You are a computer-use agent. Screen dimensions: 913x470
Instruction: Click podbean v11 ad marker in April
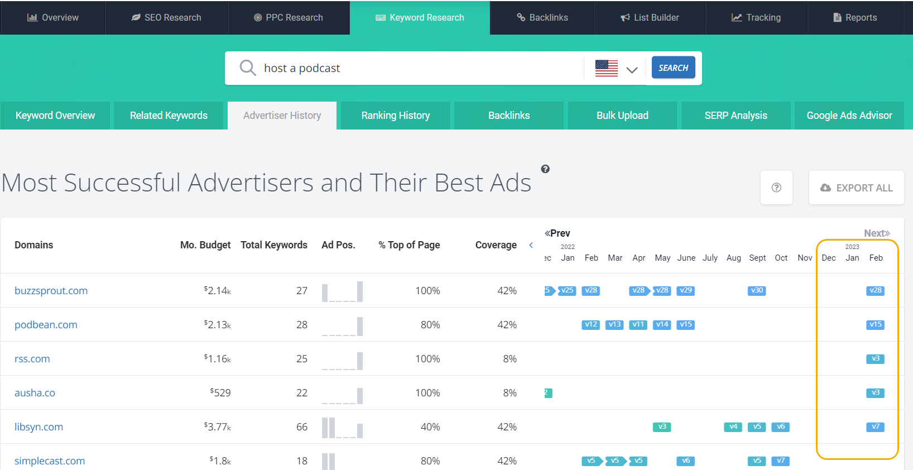point(638,324)
